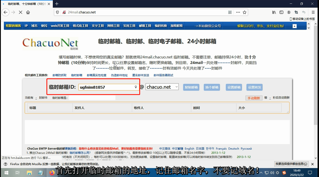The image size is (319, 177).
Task: Open 移动设备上的书签 bookmarks folder
Action: [302, 19]
